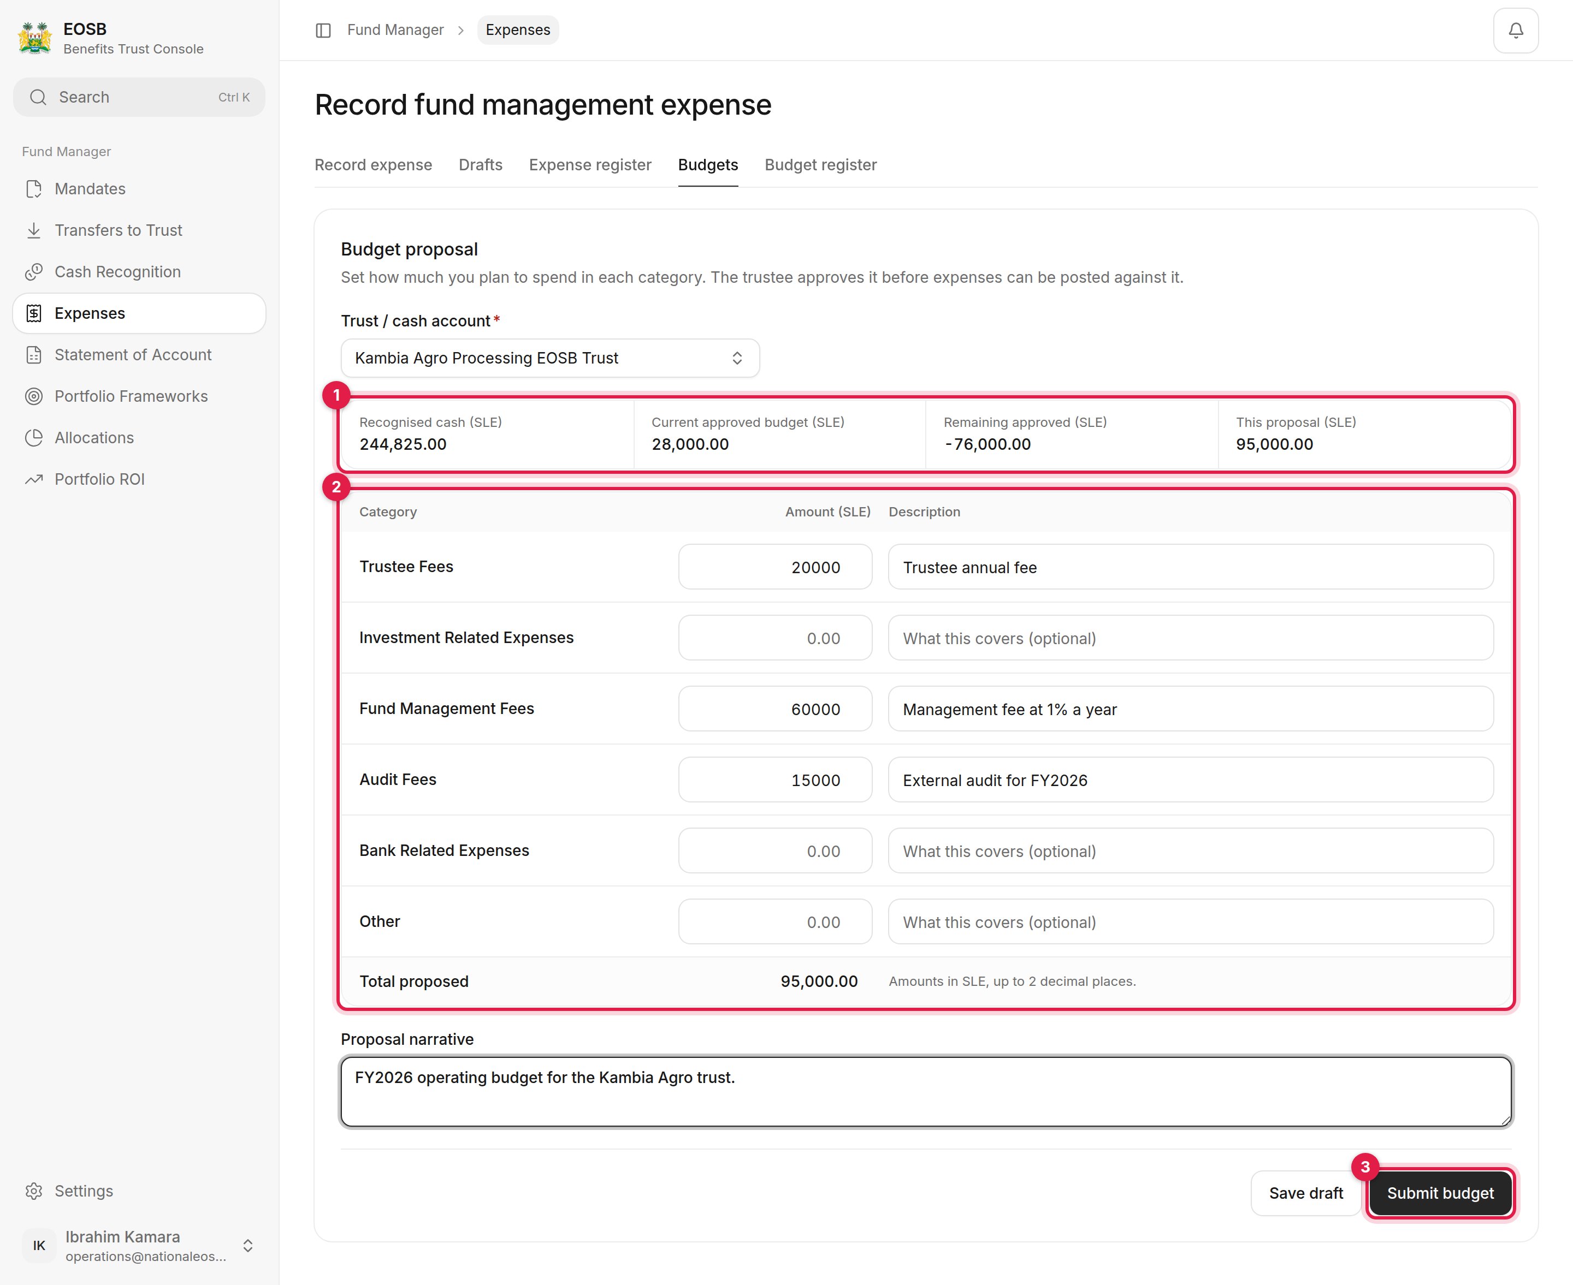Click the Settings gear icon
The height and width of the screenshot is (1285, 1573).
(x=33, y=1191)
